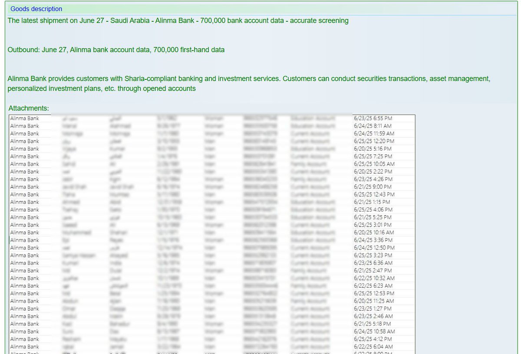
Task: Click timestamp 6/23/25 1:27 PM
Action: tap(373, 308)
